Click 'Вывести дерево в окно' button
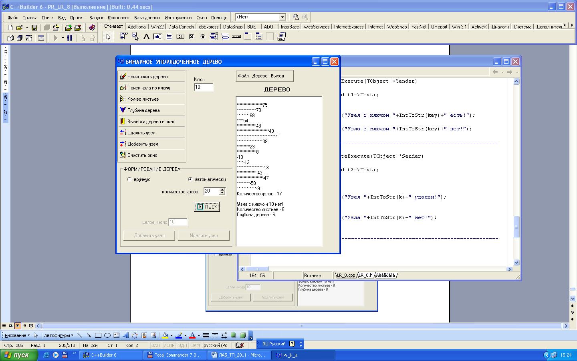577x361 pixels. (152, 122)
